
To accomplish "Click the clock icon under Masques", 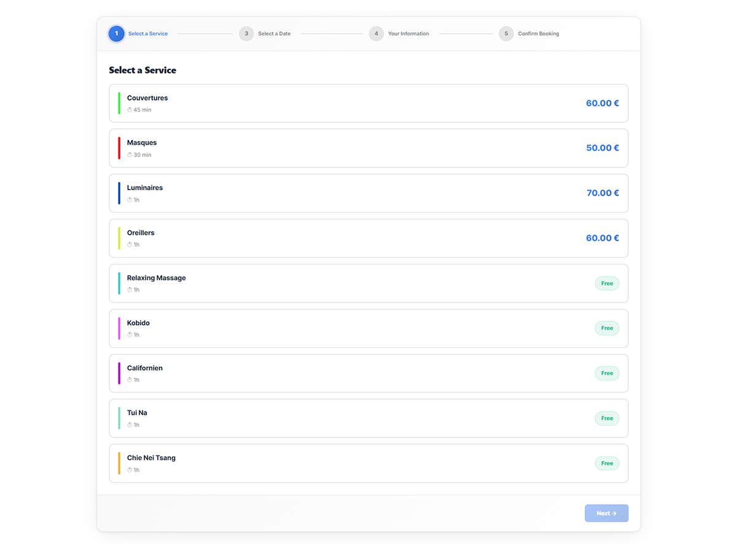I will pos(130,155).
